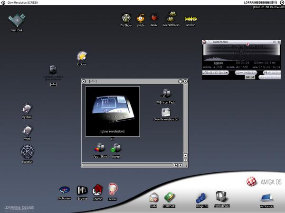Image resolution: width=285 pixels, height=213 pixels.
Task: Open the Work hard disk icon
Action: tap(27, 131)
